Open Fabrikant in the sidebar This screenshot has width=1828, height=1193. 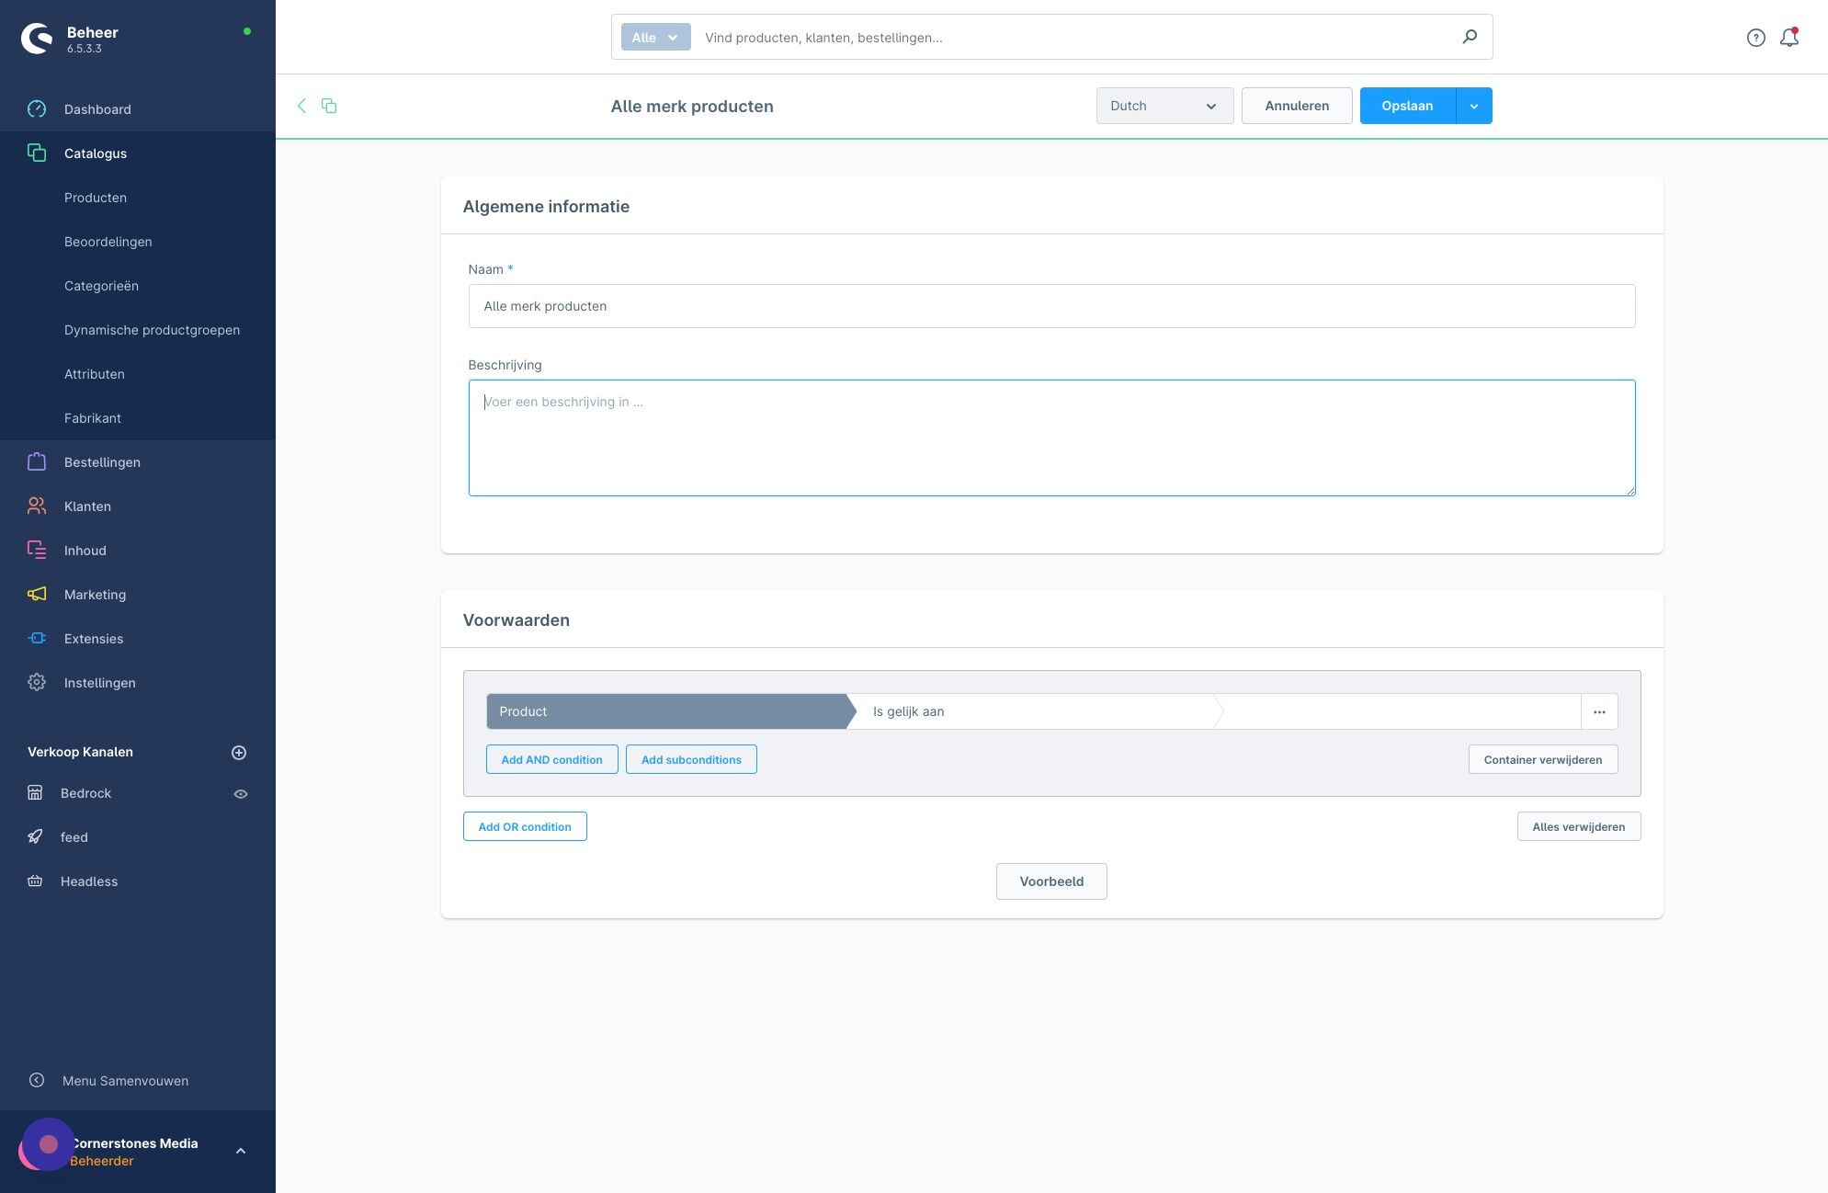click(93, 418)
